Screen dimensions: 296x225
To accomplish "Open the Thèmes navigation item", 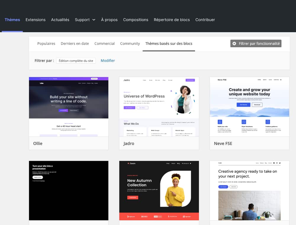I will click(x=12, y=20).
